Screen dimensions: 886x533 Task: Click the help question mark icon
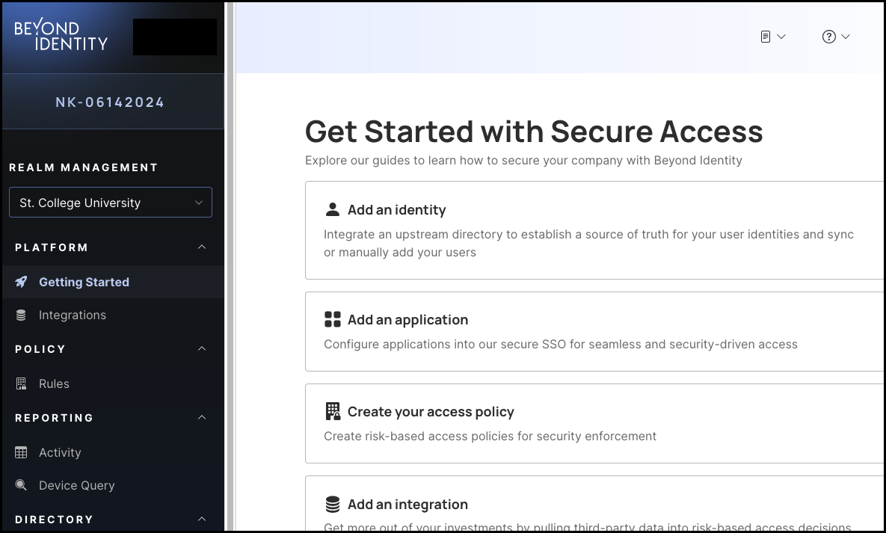coord(828,37)
